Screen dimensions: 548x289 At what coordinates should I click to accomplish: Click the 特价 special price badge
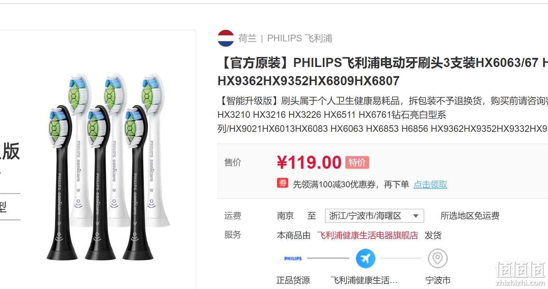357,162
